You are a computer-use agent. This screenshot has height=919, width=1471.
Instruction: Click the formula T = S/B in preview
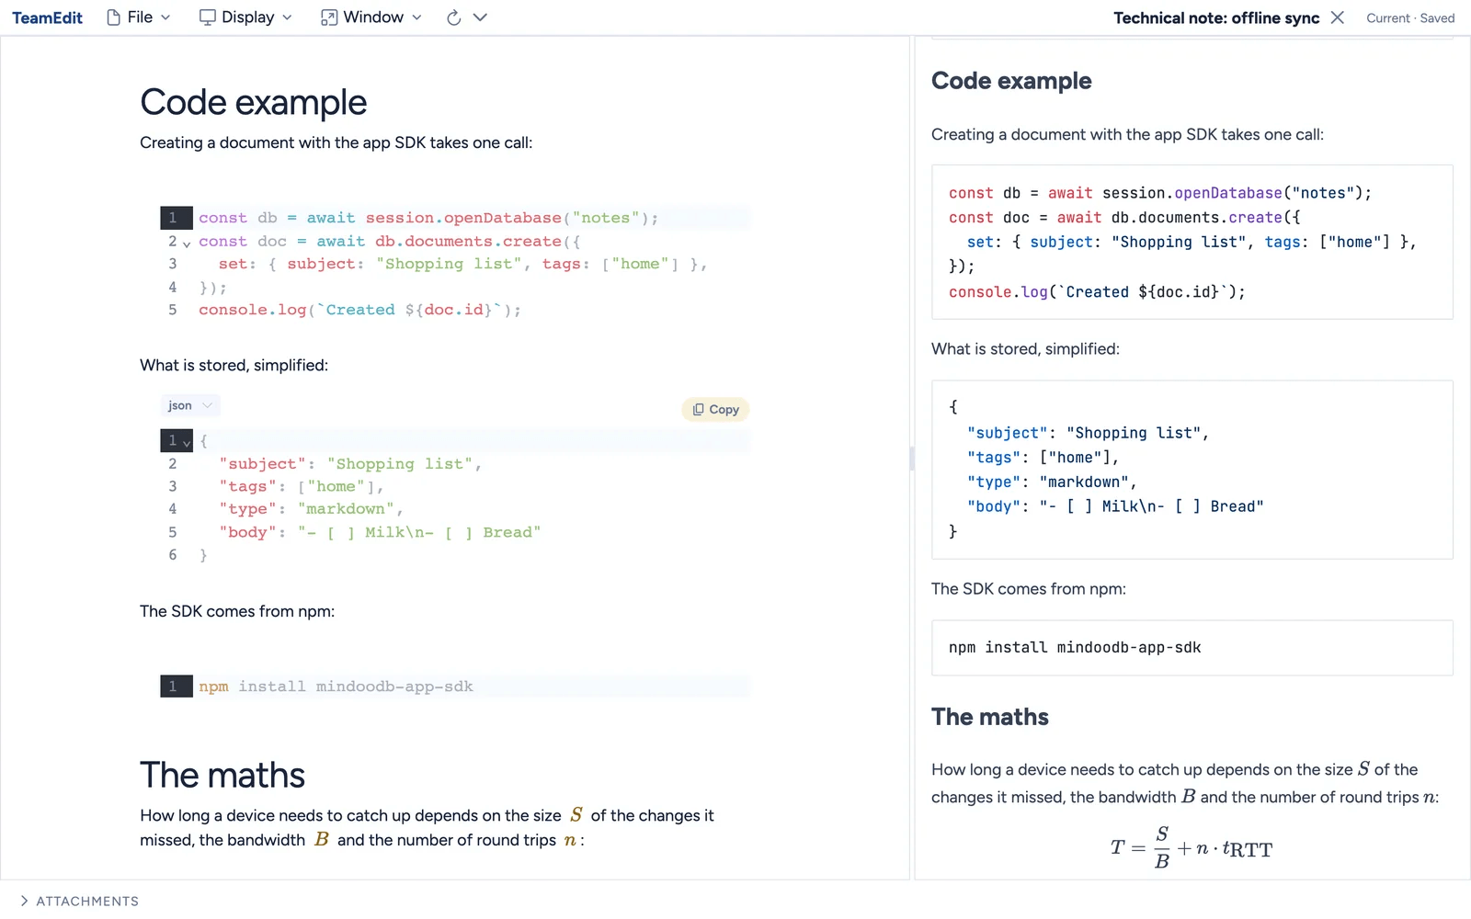pos(1191,848)
